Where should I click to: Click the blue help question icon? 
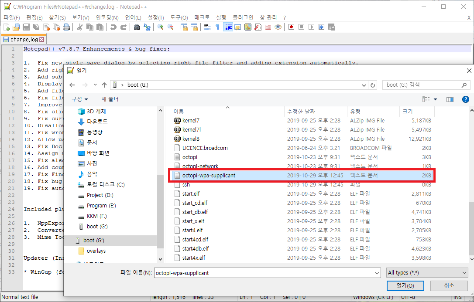466,99
